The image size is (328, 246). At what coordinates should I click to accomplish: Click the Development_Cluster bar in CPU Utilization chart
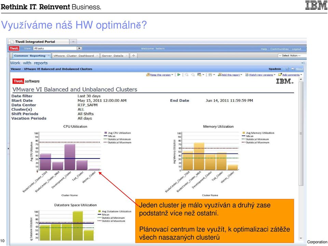tap(70, 157)
